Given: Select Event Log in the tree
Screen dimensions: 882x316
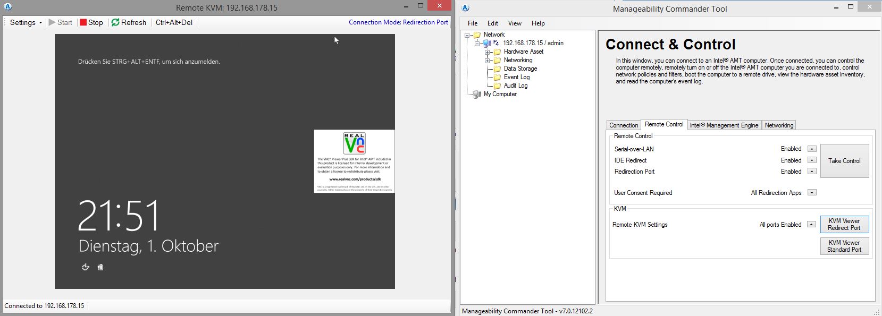Looking at the screenshot, I should (517, 77).
